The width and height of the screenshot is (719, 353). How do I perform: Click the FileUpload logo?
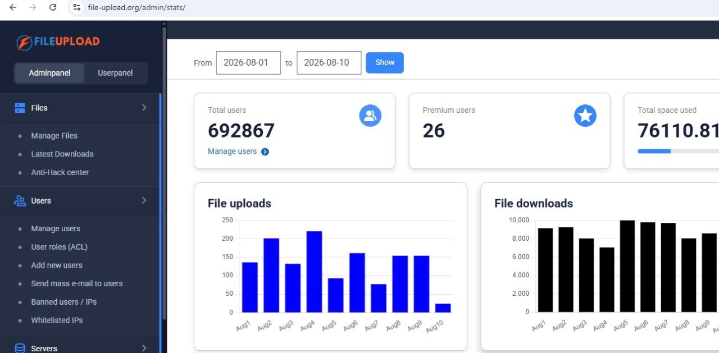click(x=58, y=42)
